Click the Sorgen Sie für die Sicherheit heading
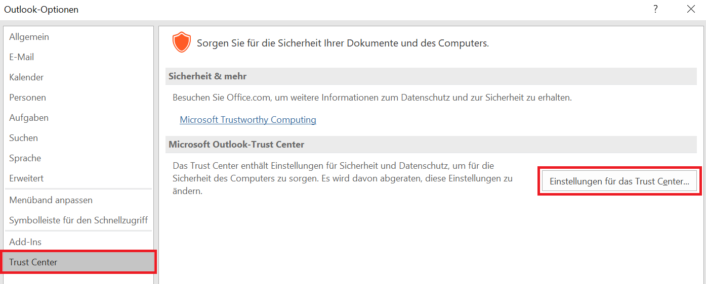Image resolution: width=706 pixels, height=284 pixels. [x=343, y=43]
